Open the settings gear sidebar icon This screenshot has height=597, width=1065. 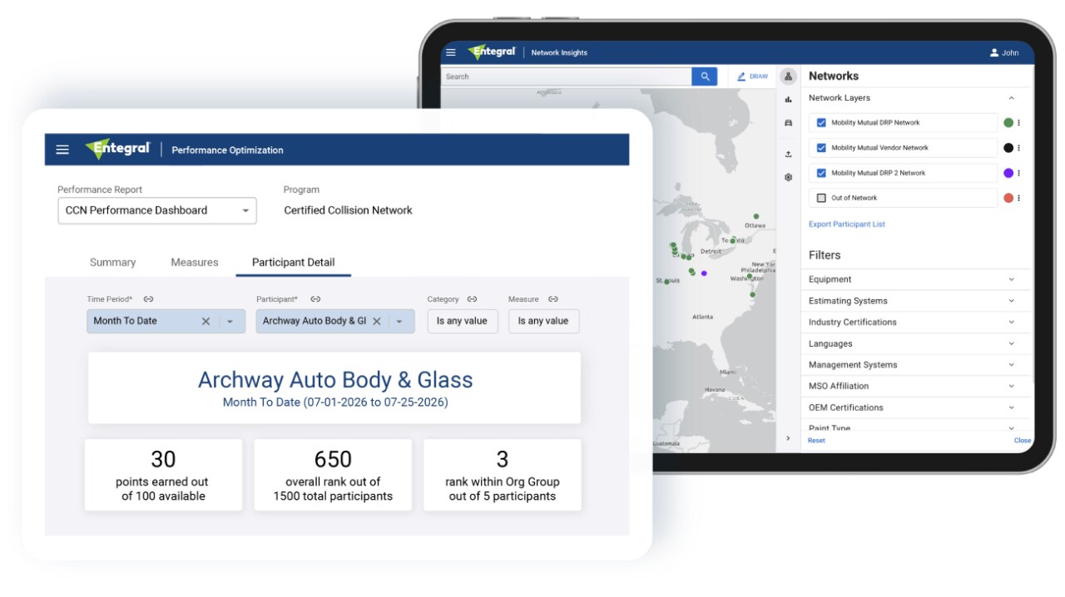click(x=788, y=177)
